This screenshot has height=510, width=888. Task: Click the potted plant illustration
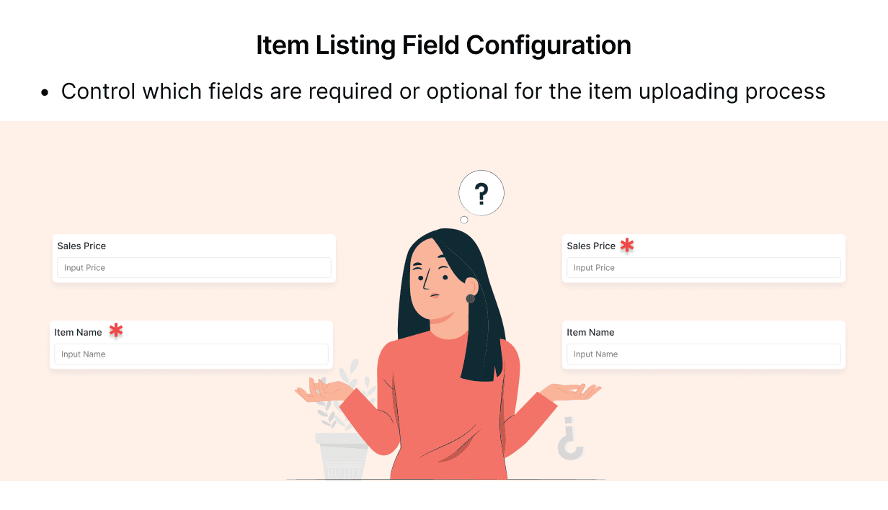coord(343,425)
